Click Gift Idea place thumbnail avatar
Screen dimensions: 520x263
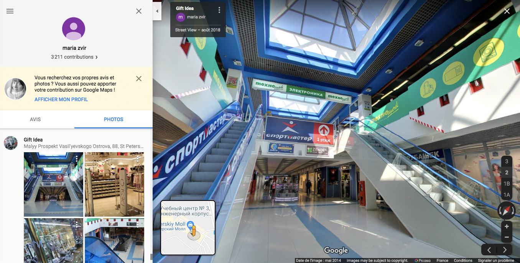pyautogui.click(x=11, y=143)
